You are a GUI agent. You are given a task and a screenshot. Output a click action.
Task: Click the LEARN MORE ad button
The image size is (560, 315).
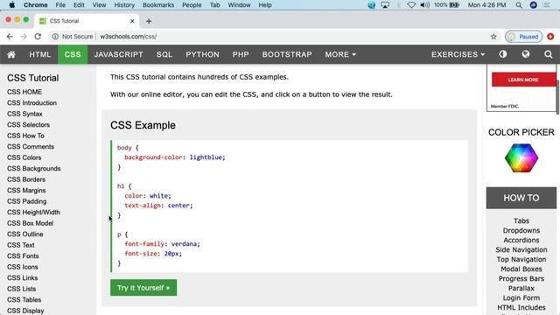click(523, 80)
